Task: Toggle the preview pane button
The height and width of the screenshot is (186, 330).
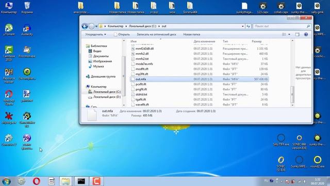Action: coord(297,35)
